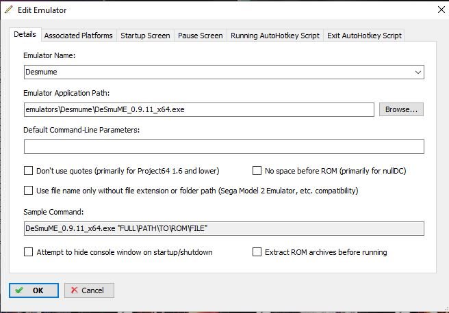Confirm changes with the OK button
The height and width of the screenshot is (313, 449).
tap(34, 290)
